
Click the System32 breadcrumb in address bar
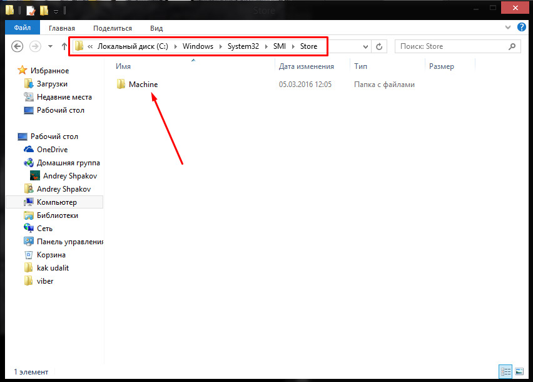(243, 46)
